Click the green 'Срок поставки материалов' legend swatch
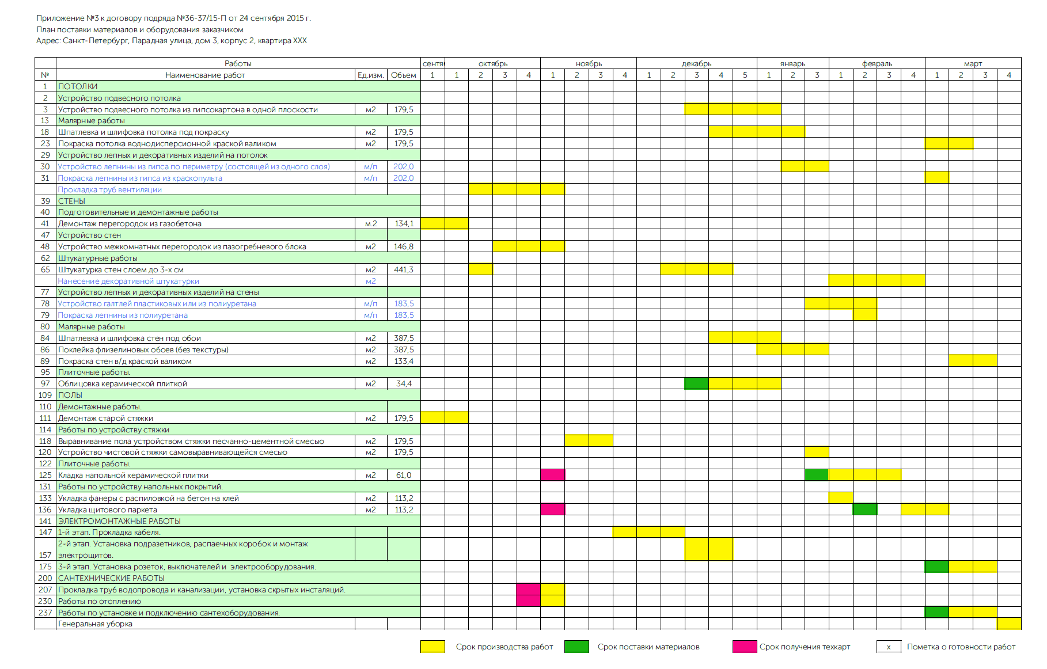This screenshot has width=1047, height=669. pyautogui.click(x=576, y=647)
